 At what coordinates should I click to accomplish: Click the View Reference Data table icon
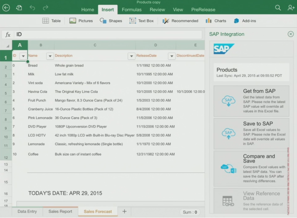(228, 201)
